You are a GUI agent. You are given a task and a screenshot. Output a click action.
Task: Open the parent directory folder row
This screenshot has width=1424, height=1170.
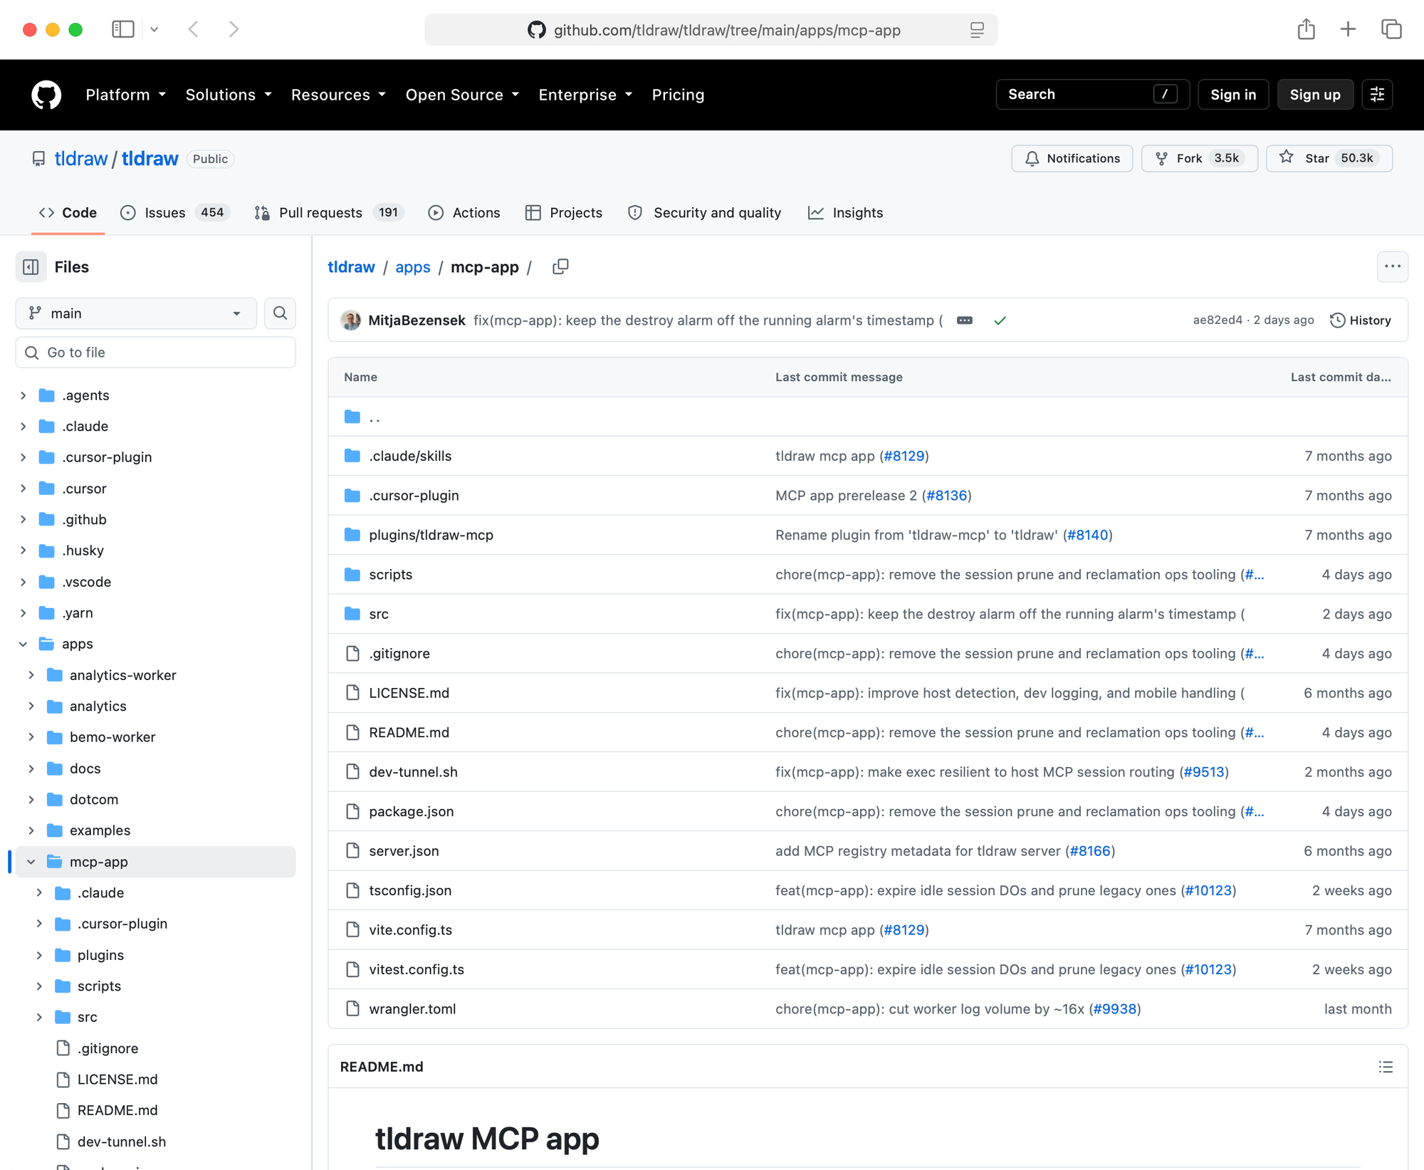(x=867, y=417)
